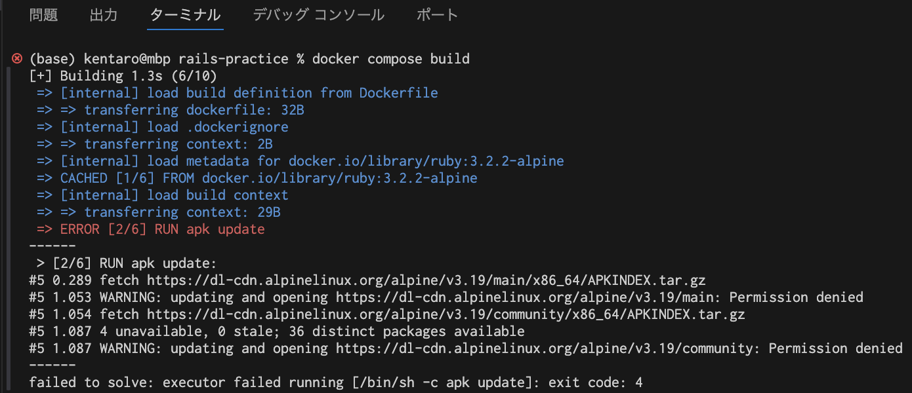
Task: Click the docker compose build command text
Action: pyautogui.click(x=392, y=58)
